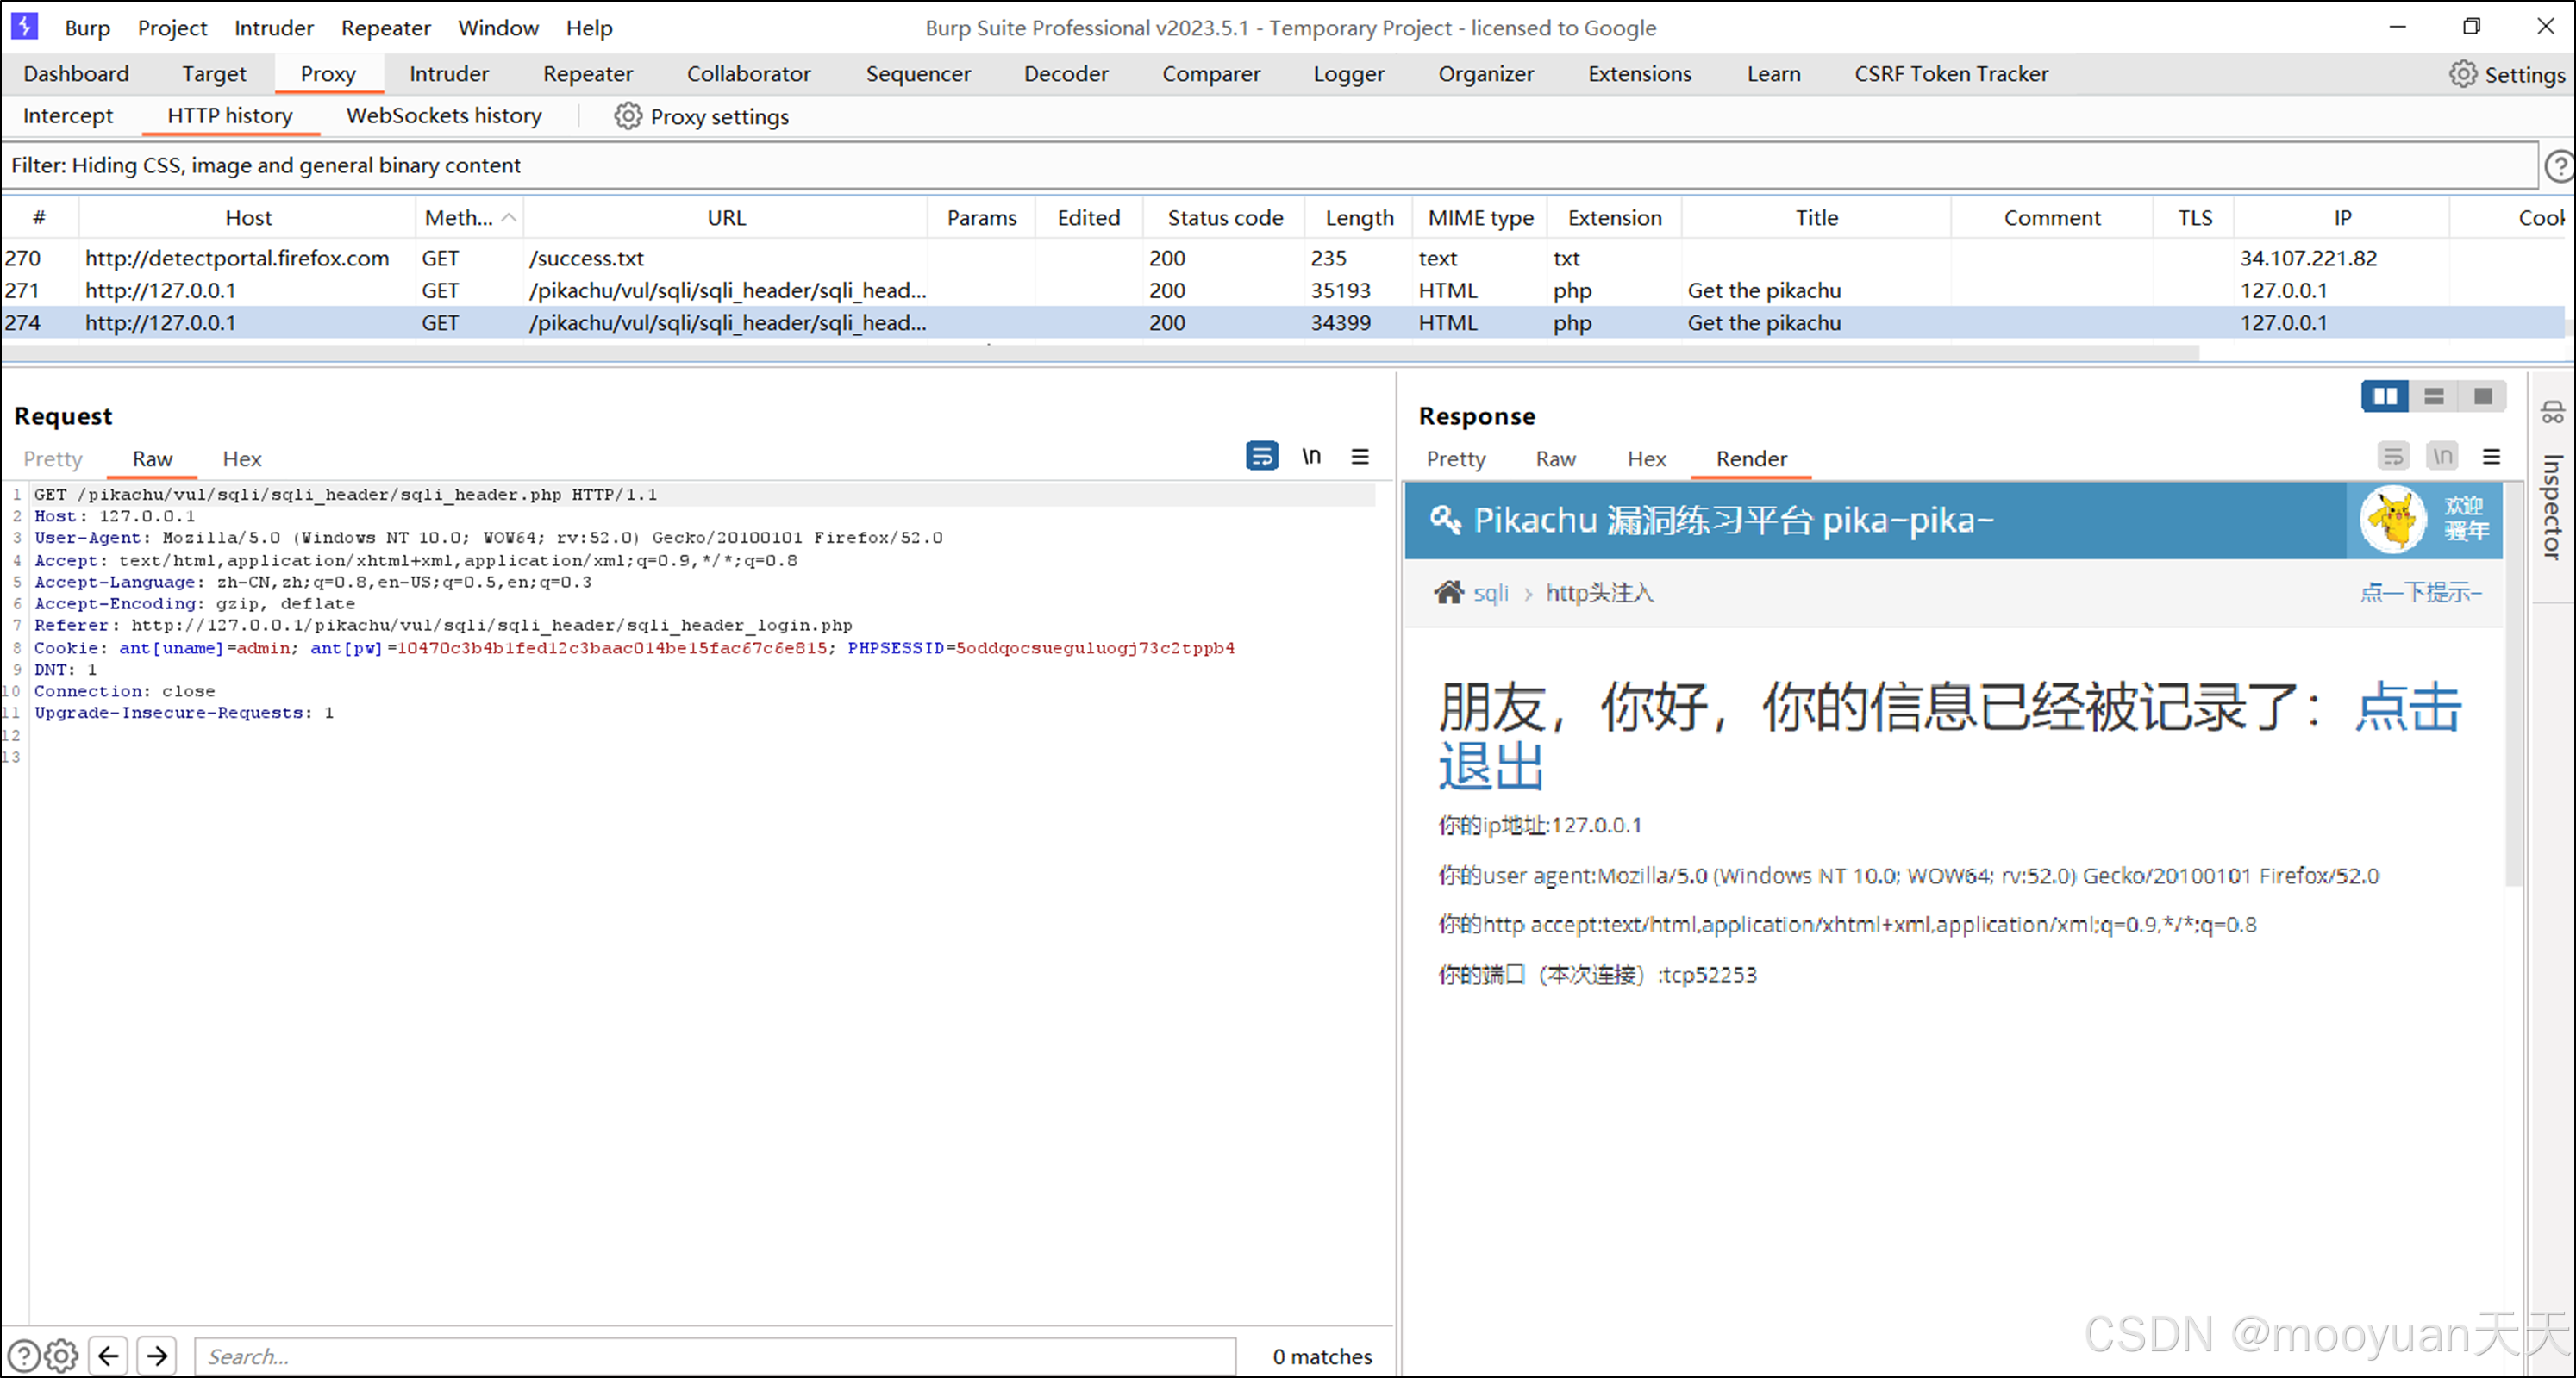
Task: Click the search settings gear icon
Action: (61, 1356)
